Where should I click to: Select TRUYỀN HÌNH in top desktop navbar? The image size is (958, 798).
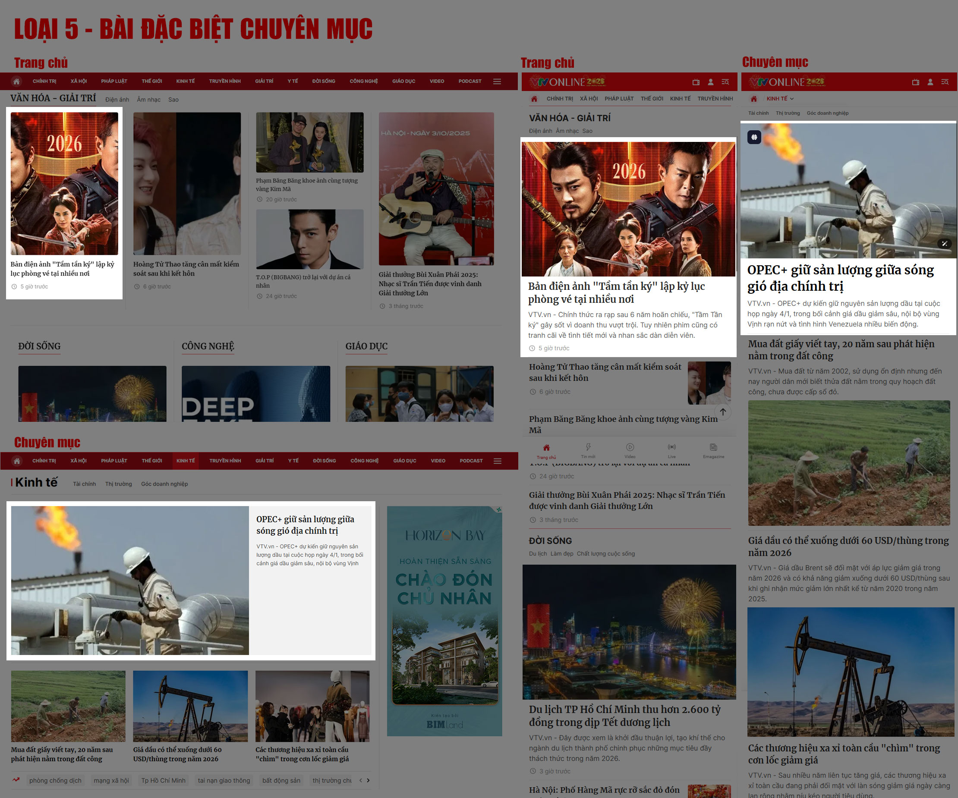tap(224, 81)
